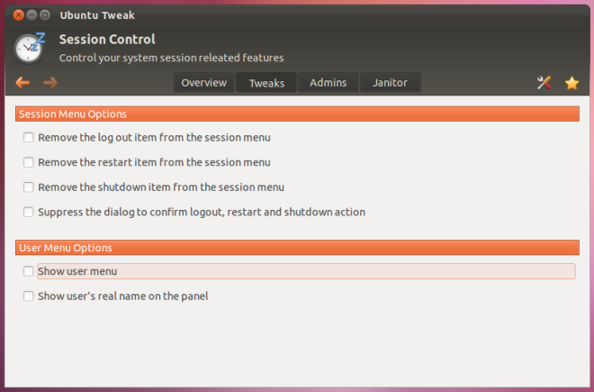Enable Show user menu checkbox
The width and height of the screenshot is (594, 392).
tap(29, 271)
